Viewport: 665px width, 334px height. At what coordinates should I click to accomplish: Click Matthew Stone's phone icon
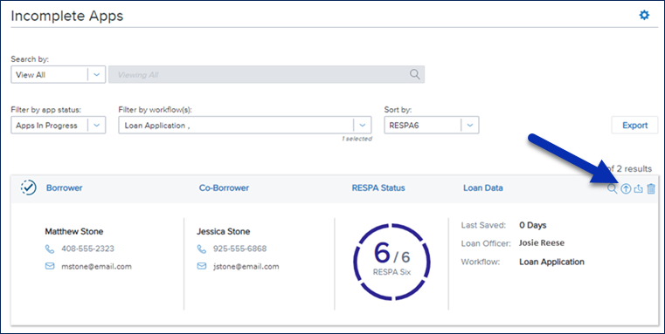click(50, 249)
